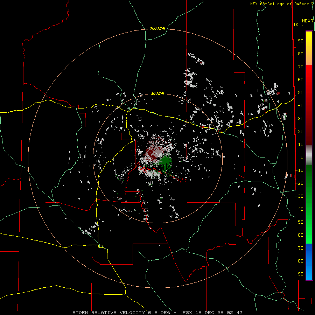The width and height of the screenshot is (315, 315).
Task: Click the positive 60 scale value
Action: pos(301,79)
